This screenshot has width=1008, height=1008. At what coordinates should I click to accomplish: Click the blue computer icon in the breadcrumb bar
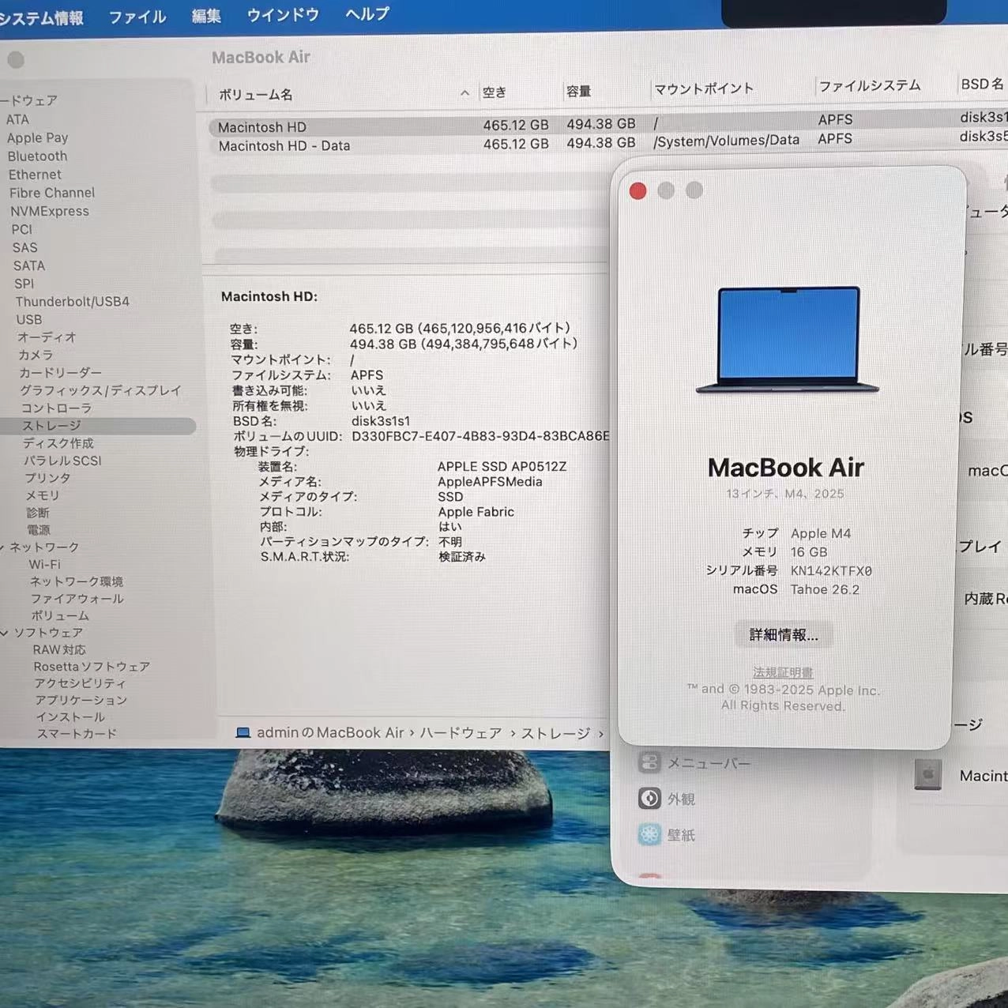coord(242,732)
